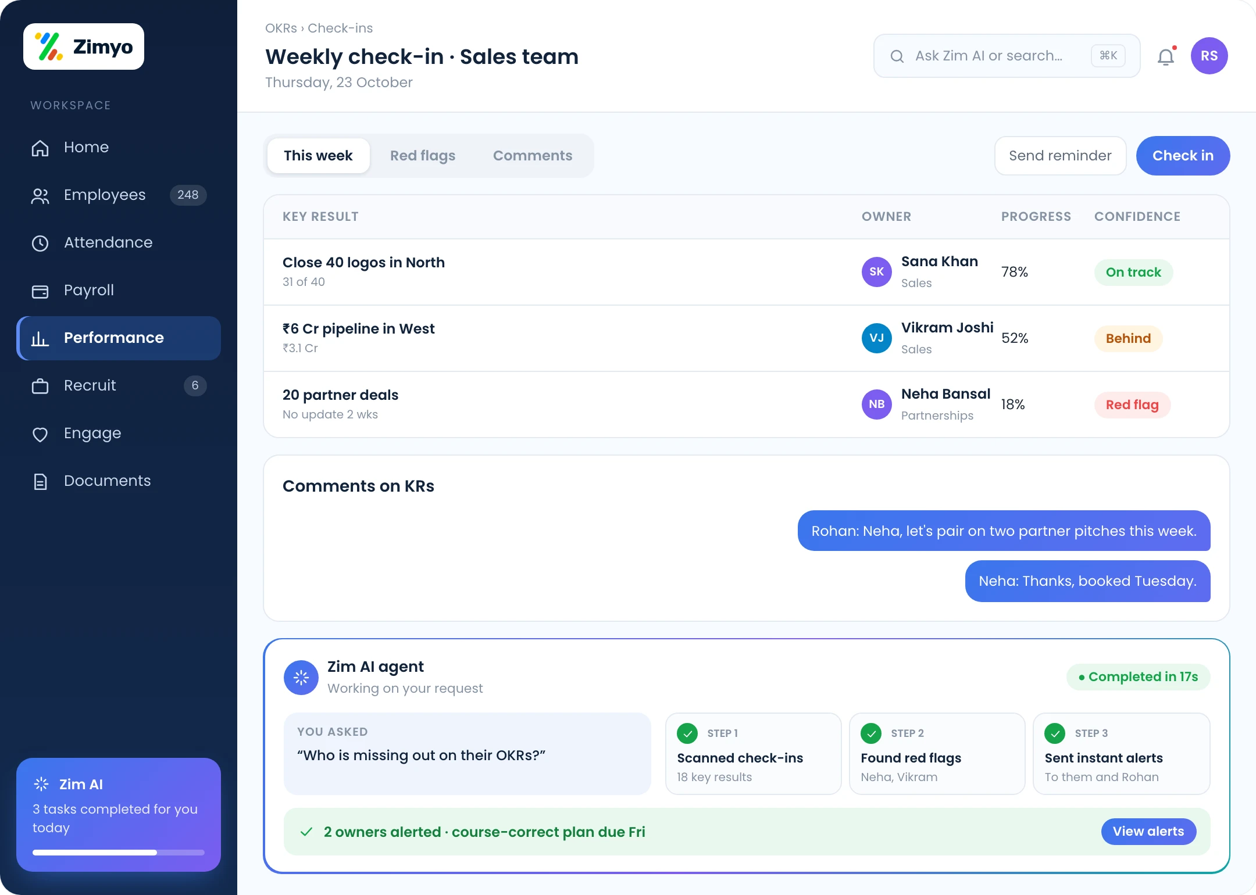
Task: Click the View alerts button
Action: point(1148,832)
